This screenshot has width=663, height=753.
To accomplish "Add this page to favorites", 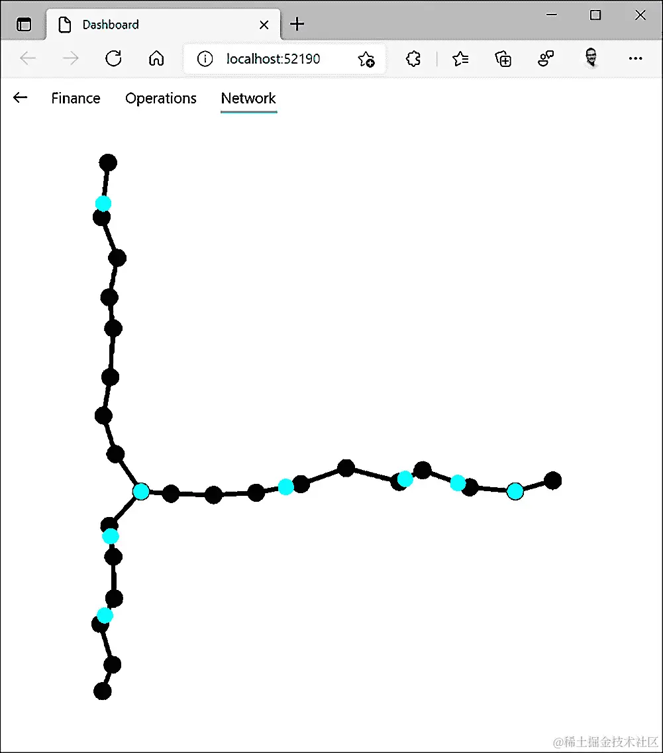I will pos(366,59).
